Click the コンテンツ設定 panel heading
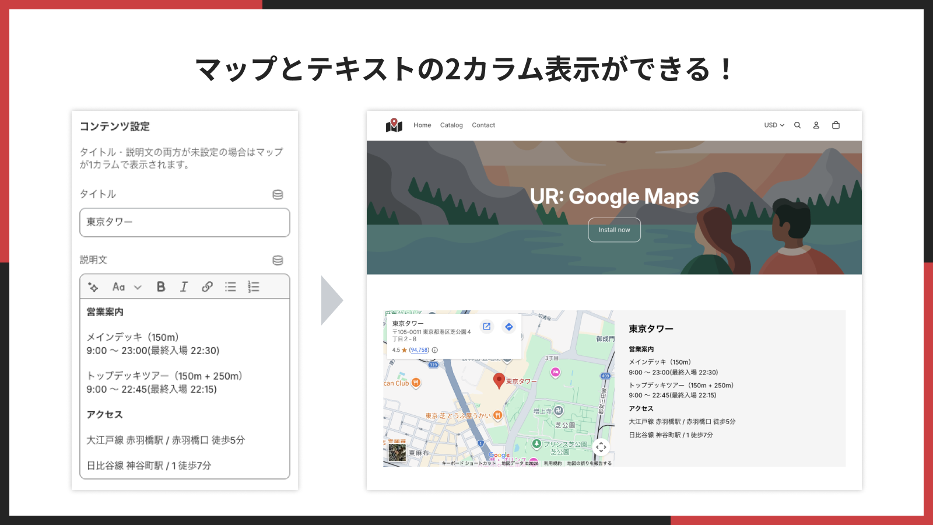933x525 pixels. click(115, 127)
